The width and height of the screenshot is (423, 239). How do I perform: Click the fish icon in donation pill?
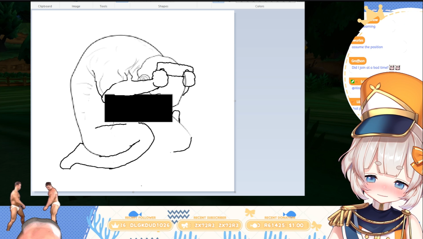pos(254,226)
